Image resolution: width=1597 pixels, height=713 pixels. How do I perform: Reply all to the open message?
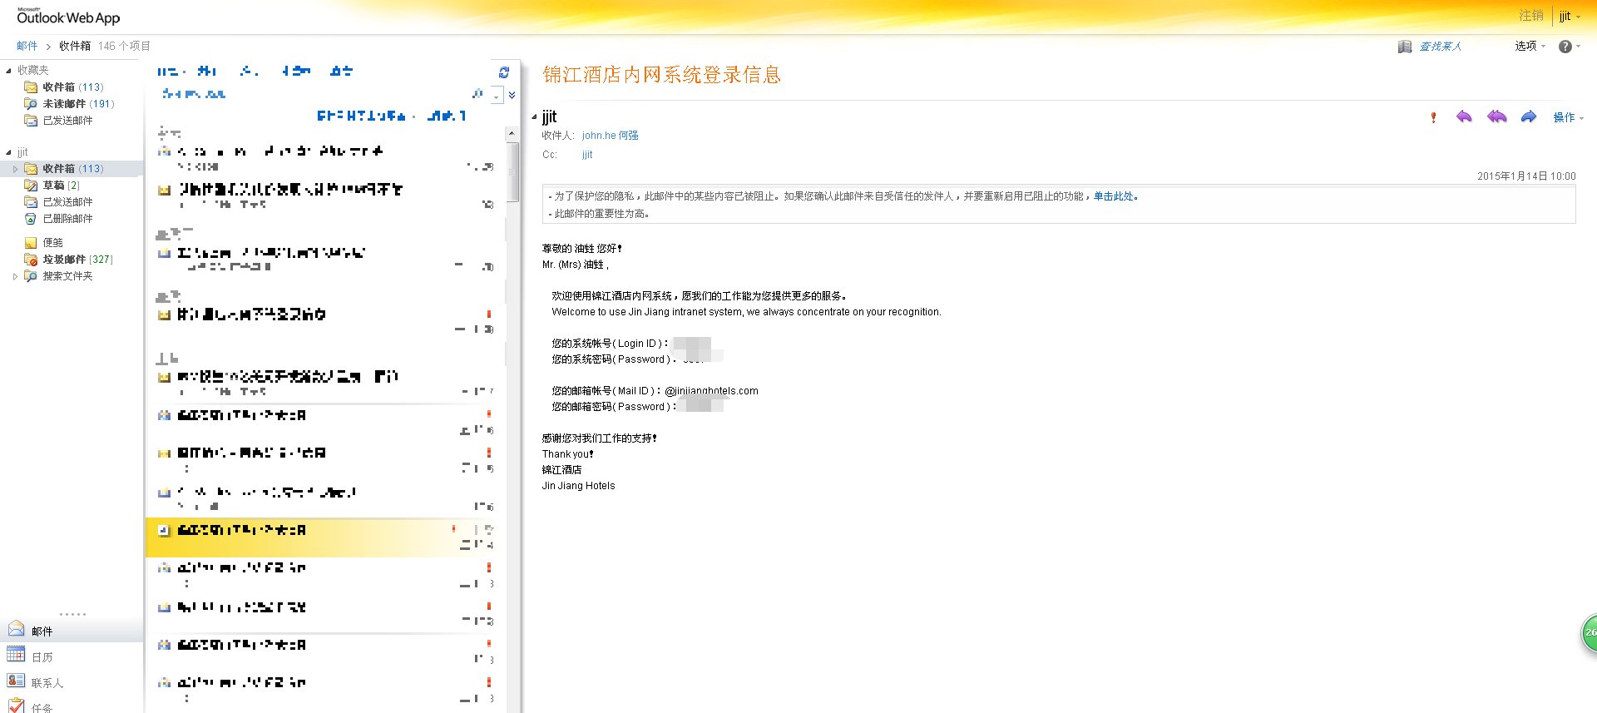click(x=1496, y=117)
